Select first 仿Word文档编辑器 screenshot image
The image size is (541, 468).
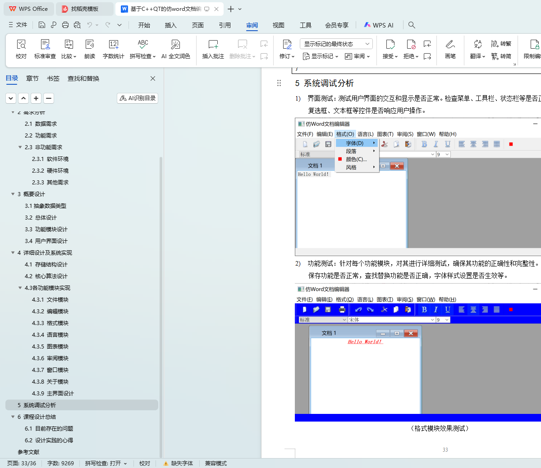click(x=418, y=187)
